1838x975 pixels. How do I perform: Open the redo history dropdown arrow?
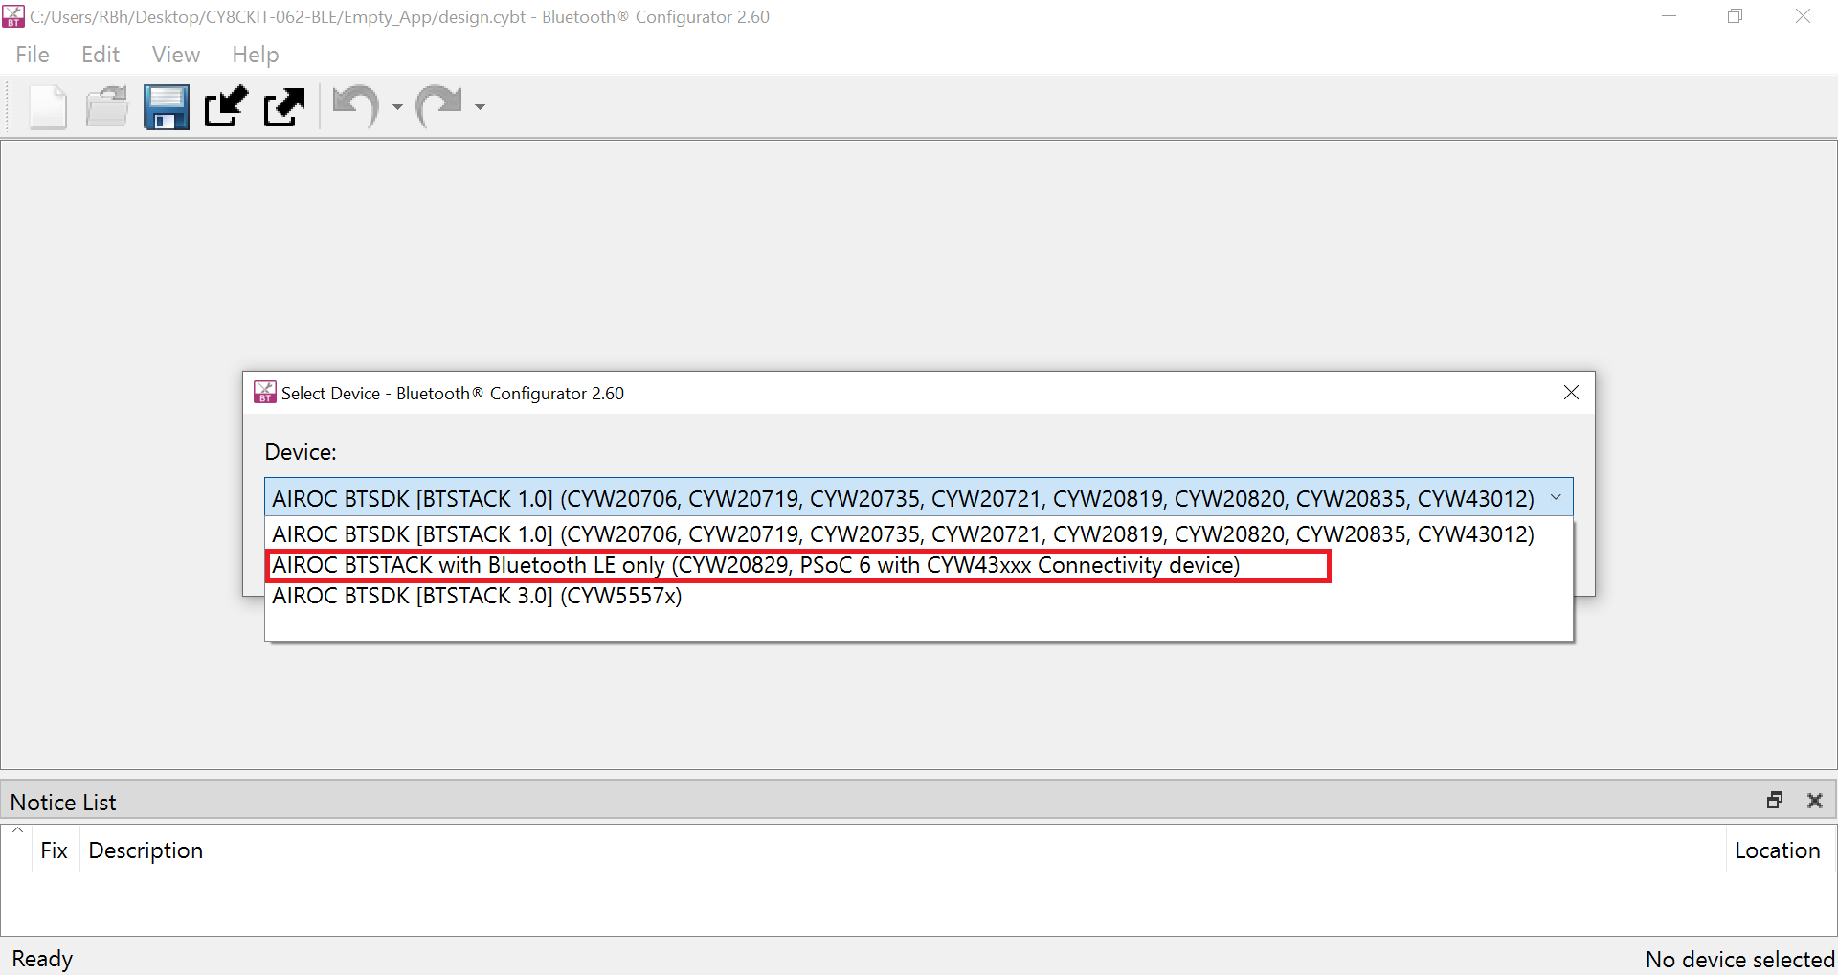481,107
